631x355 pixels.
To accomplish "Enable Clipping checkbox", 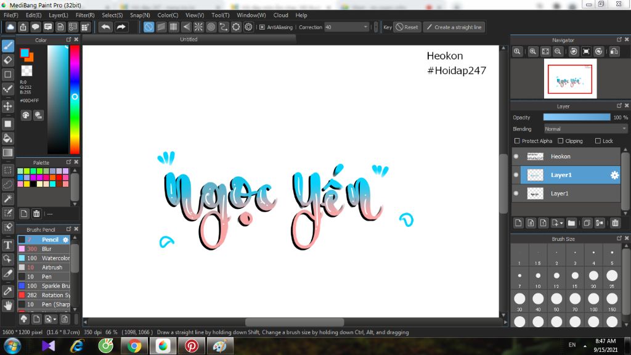I will click(561, 141).
